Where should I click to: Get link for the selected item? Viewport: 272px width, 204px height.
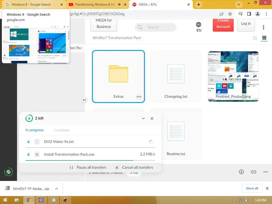[x=253, y=172]
